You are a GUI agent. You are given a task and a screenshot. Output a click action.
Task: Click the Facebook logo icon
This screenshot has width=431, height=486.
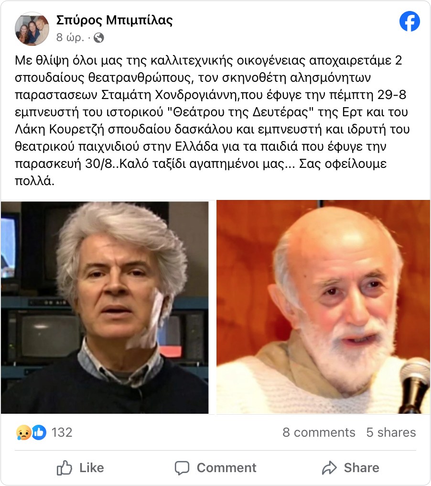[409, 22]
